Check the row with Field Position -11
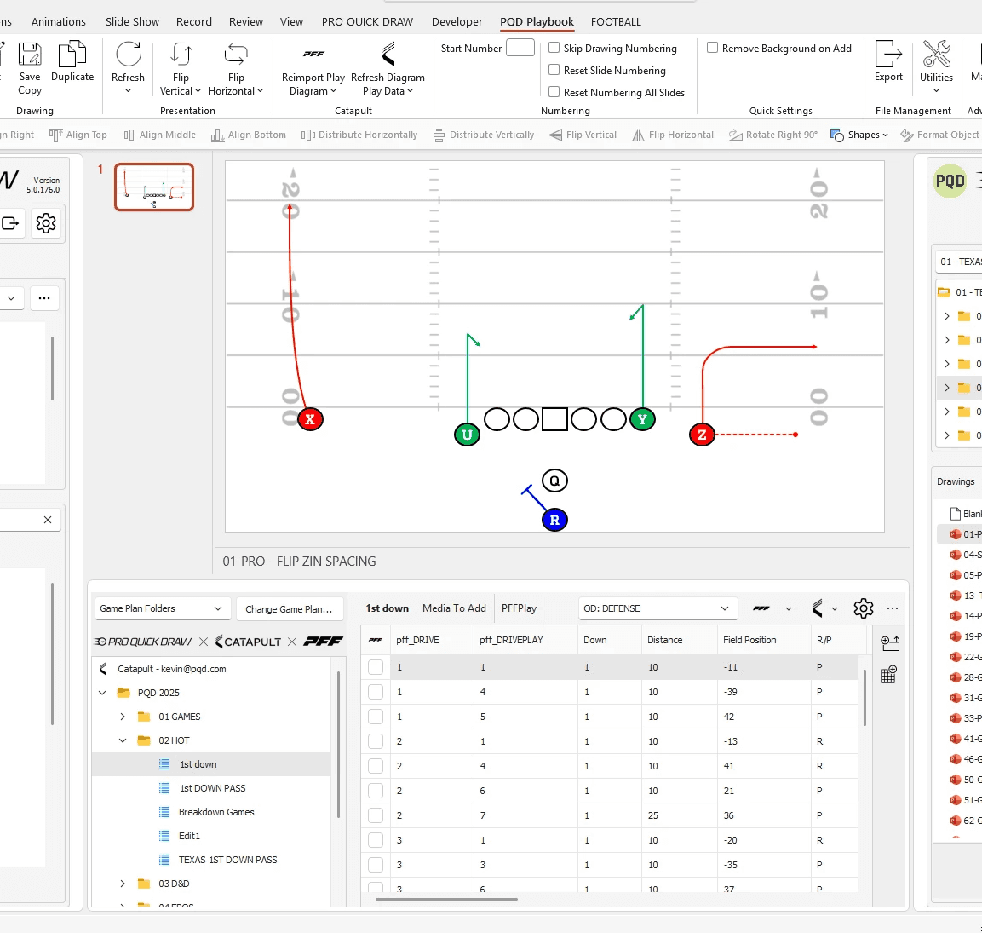This screenshot has height=933, width=982. click(376, 667)
